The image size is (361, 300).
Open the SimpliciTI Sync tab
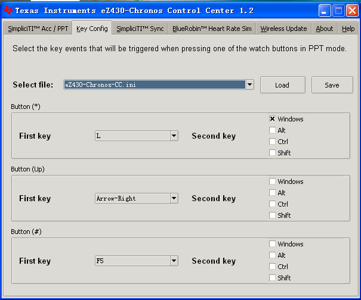tap(140, 29)
